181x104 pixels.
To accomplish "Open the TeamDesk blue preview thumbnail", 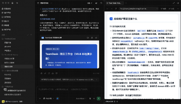I will pyautogui.click(x=69, y=54).
